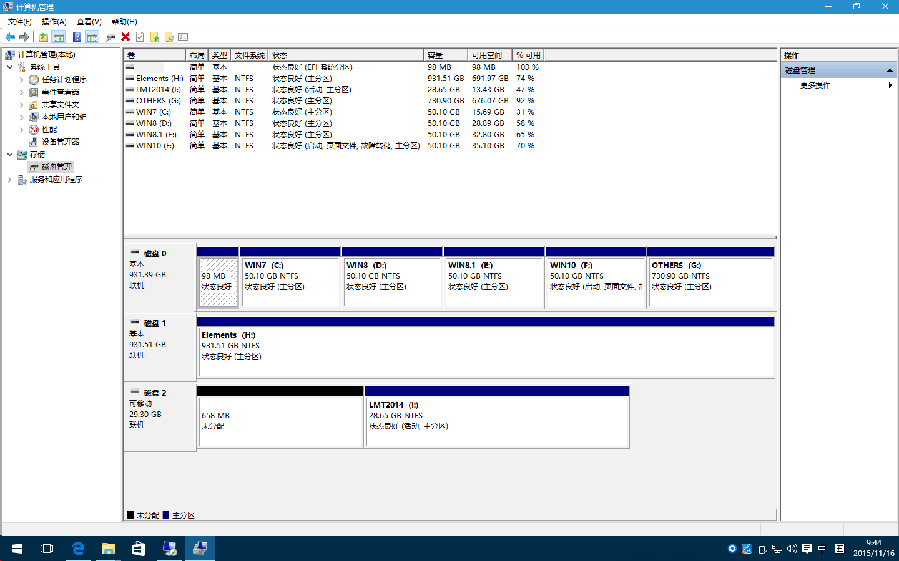899x561 pixels.
Task: Open 更多操作 in the actions pane
Action: pyautogui.click(x=815, y=85)
